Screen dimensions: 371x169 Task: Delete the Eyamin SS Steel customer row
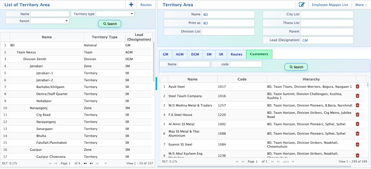tap(357, 145)
